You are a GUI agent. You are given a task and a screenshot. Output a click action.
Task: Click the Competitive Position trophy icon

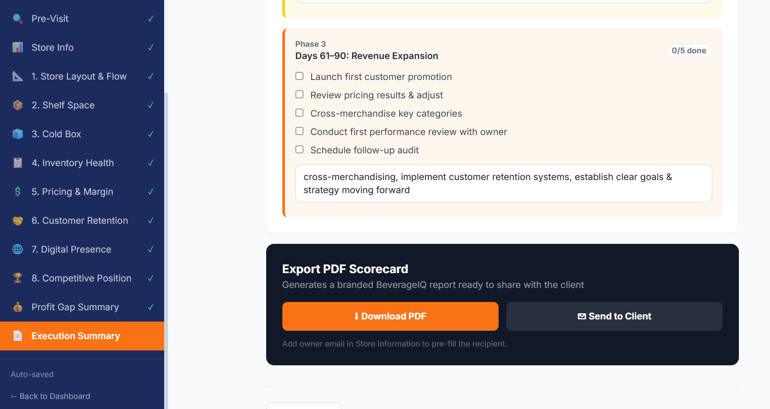click(x=18, y=278)
